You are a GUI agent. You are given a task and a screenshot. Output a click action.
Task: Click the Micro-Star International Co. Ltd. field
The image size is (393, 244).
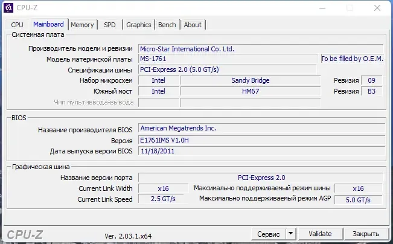pos(261,49)
